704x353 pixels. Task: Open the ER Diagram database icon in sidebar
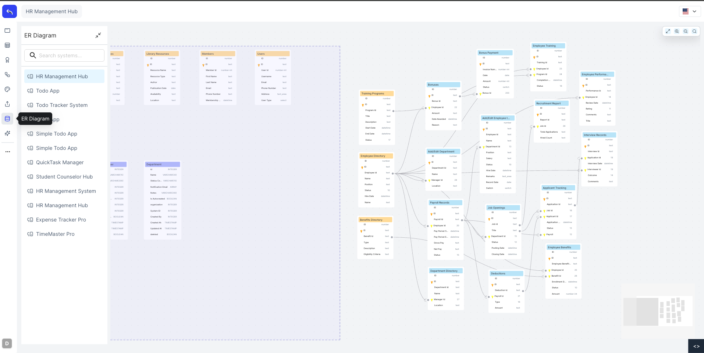pos(7,119)
